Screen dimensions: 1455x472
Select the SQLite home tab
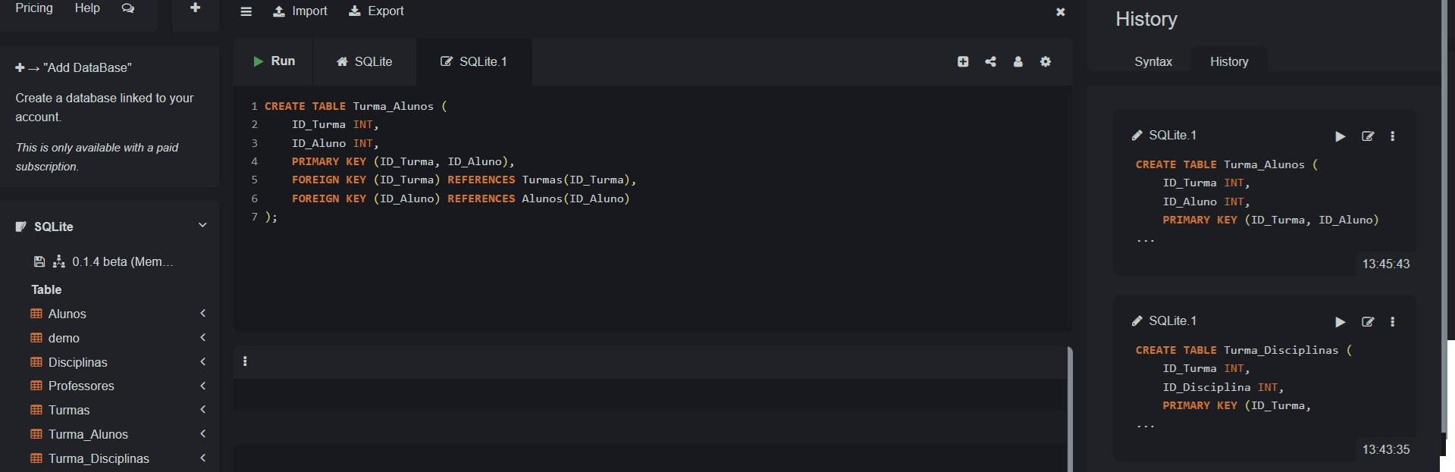click(x=365, y=61)
